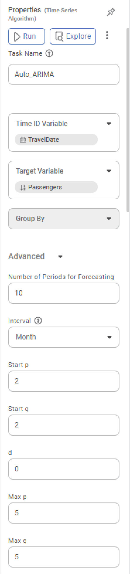Click the calendar icon on TravelDate chip
The height and width of the screenshot is (574, 130).
23,140
